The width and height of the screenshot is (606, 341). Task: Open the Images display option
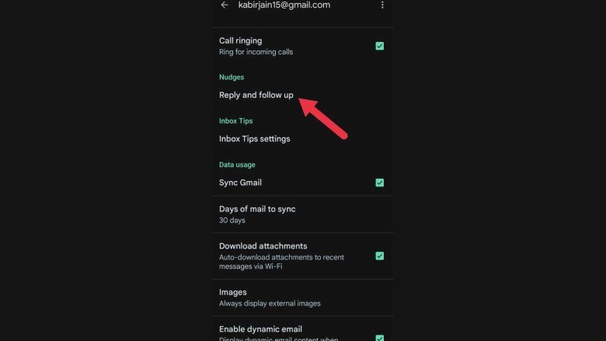tap(303, 298)
